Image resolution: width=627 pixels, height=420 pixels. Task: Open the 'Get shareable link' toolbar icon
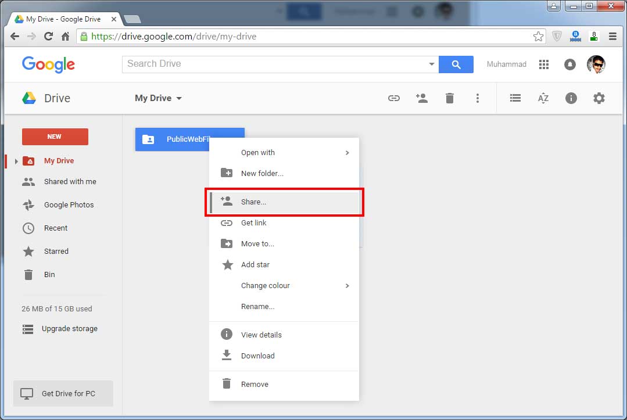[394, 98]
